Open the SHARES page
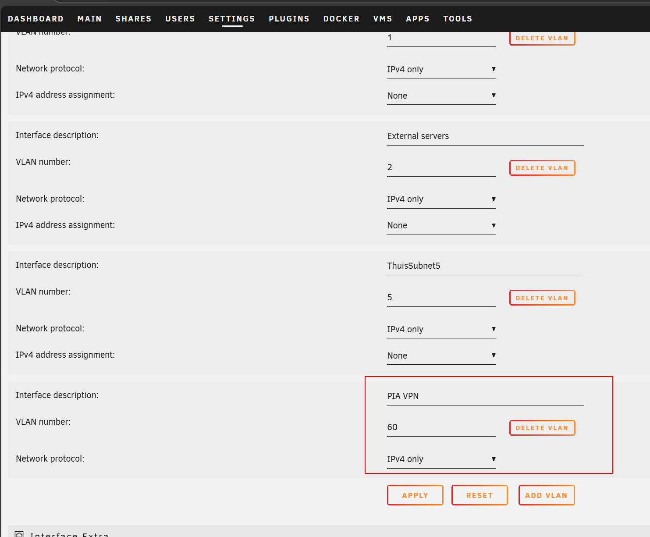650x537 pixels. point(133,19)
